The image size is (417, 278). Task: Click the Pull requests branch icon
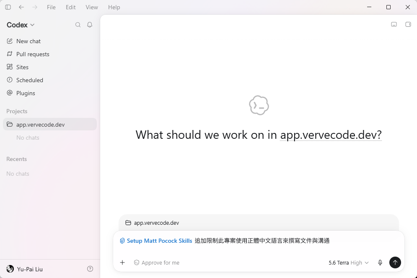(x=10, y=54)
